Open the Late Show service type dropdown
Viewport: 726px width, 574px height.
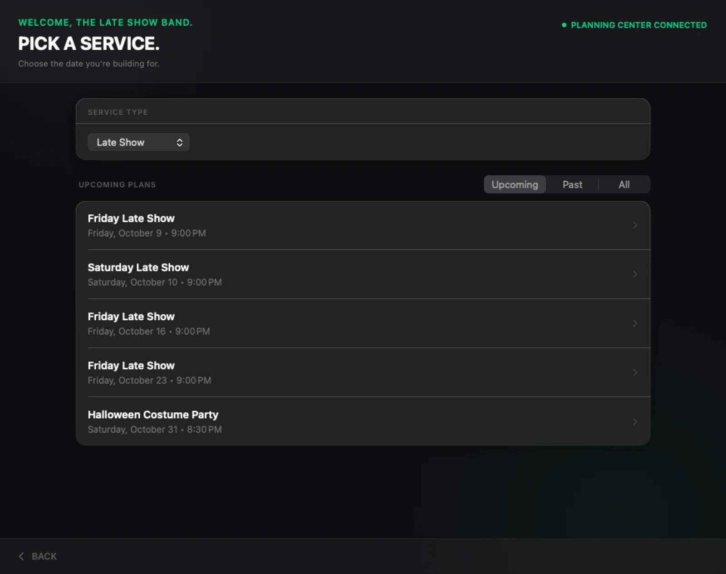pyautogui.click(x=138, y=142)
